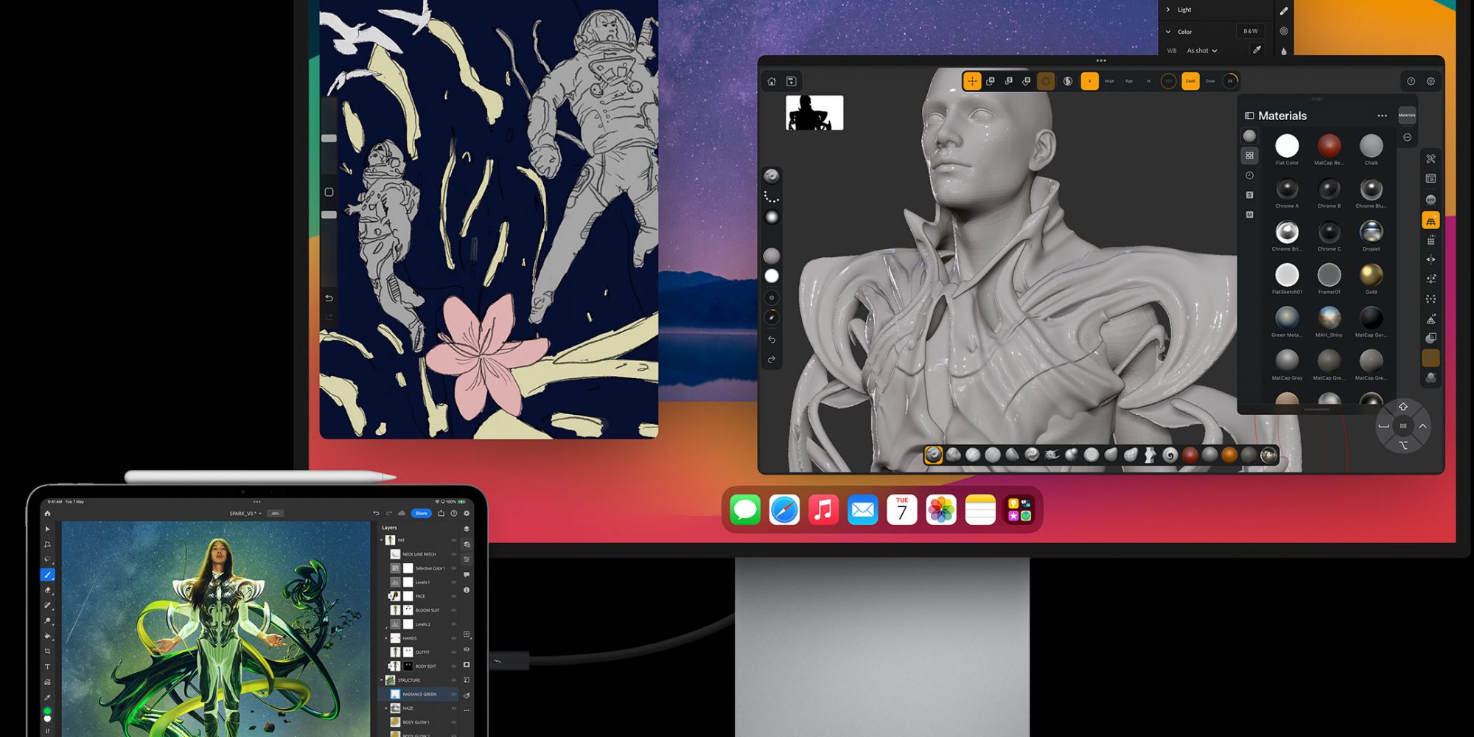Click the green foreground color swatch in Photoshop
This screenshot has height=737, width=1474.
click(47, 711)
